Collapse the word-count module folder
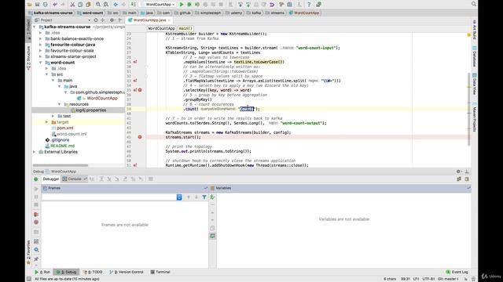The width and height of the screenshot is (503, 282). point(40,63)
